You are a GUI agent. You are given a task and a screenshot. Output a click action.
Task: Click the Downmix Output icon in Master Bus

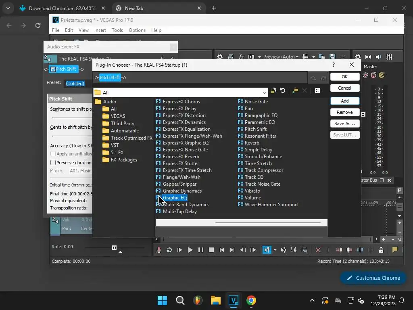[x=368, y=57]
